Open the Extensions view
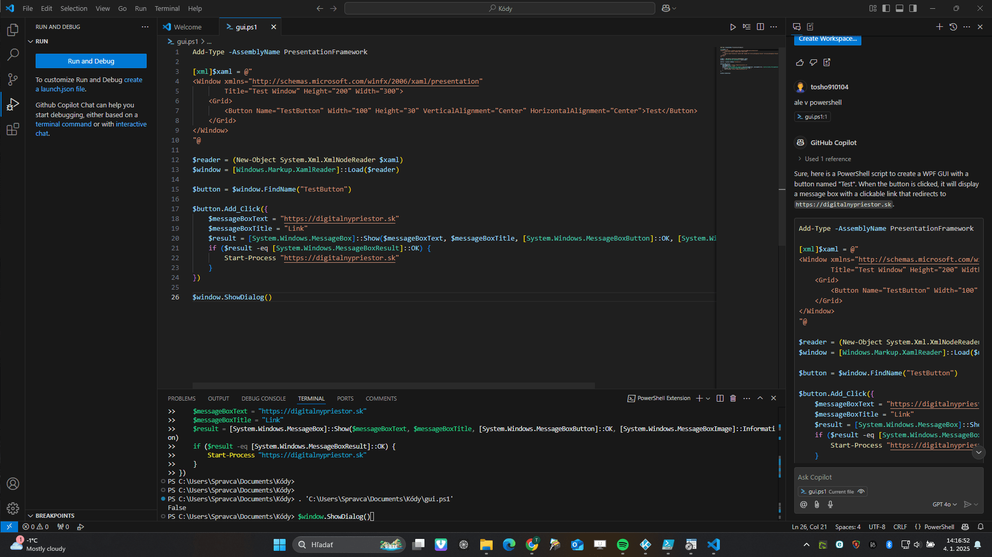Screen dimensions: 992x557 tap(13, 129)
